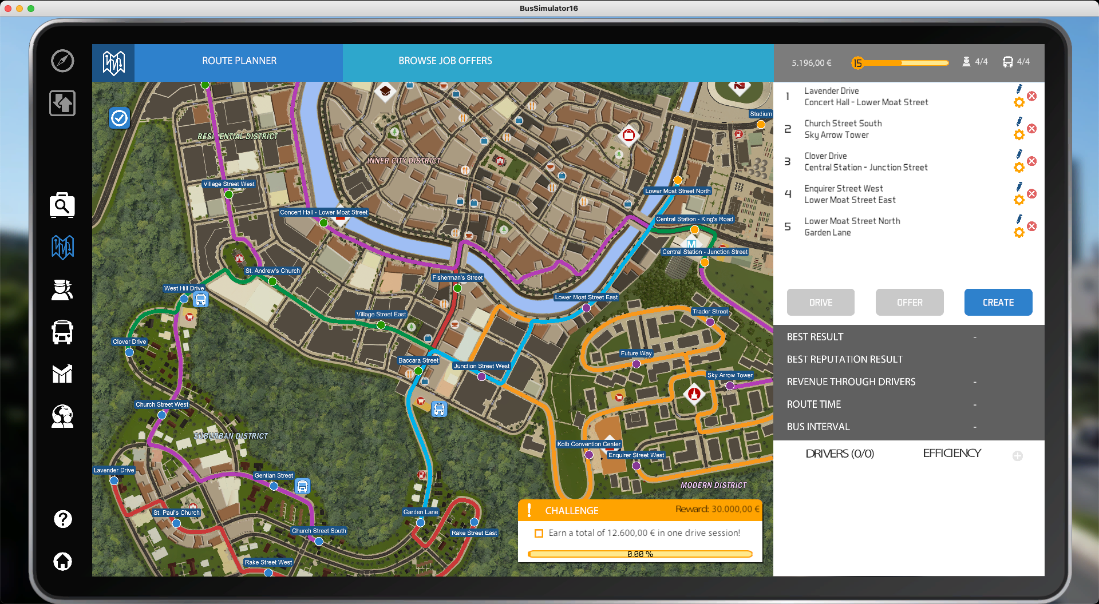
Task: Click the buses 4/4 counter icon
Action: [x=1007, y=62]
